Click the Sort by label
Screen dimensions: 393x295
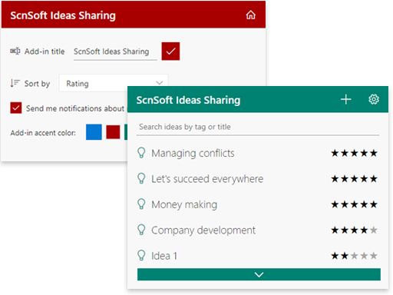click(37, 84)
